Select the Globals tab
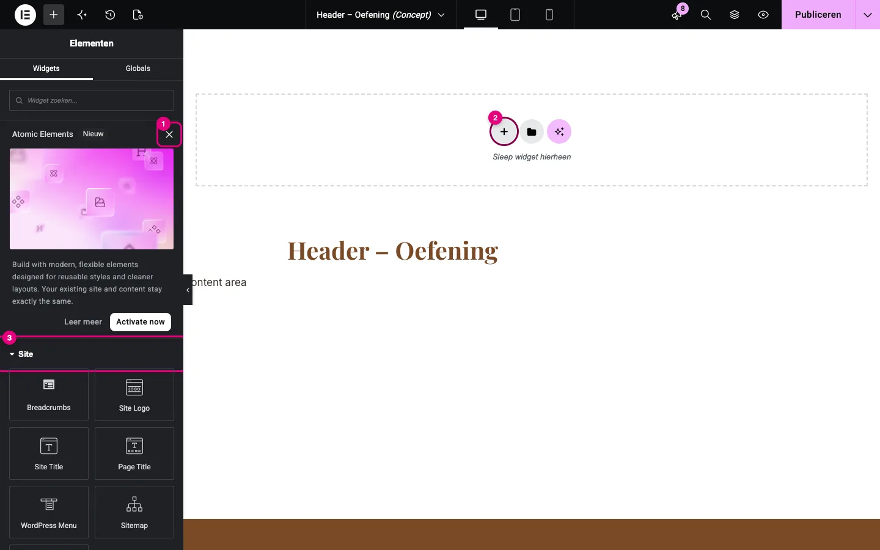The width and height of the screenshot is (880, 550). (138, 68)
